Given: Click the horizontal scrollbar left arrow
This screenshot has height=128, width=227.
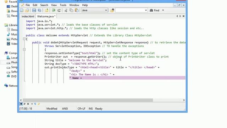Looking at the screenshot, I should [x=21, y=100].
